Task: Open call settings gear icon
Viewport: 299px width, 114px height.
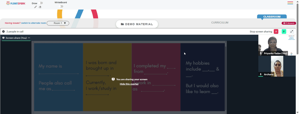Action: (3, 32)
